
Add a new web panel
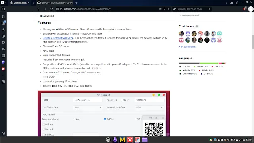pos(3,82)
